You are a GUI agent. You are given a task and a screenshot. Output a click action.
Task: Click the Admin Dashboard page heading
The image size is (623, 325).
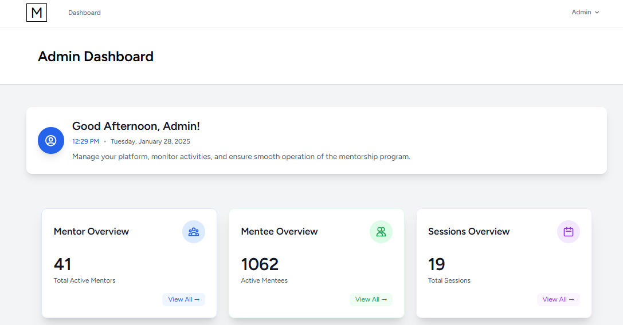pyautogui.click(x=96, y=57)
